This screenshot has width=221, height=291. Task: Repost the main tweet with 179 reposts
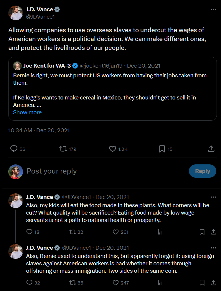(x=63, y=149)
